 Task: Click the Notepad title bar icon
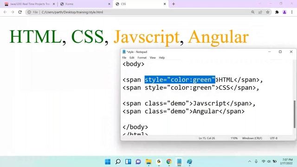(124, 51)
